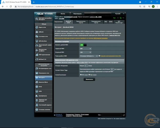Open Guest Network (Гостевая сеть) icon

[x=37, y=37]
